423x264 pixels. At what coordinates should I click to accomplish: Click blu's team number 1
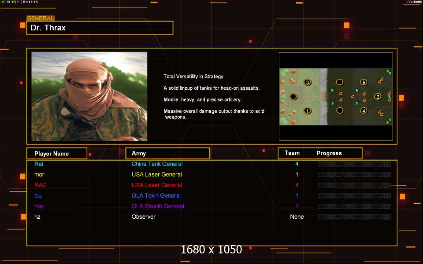point(297,195)
